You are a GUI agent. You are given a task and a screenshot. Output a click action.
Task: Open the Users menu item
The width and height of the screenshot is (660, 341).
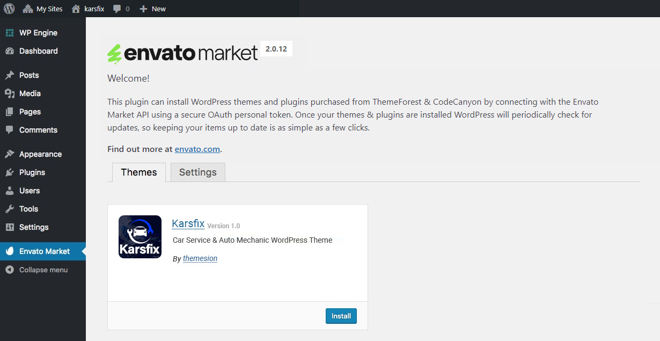point(29,191)
